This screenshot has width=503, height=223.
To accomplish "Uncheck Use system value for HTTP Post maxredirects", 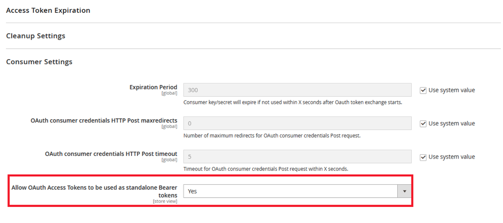I will point(423,124).
